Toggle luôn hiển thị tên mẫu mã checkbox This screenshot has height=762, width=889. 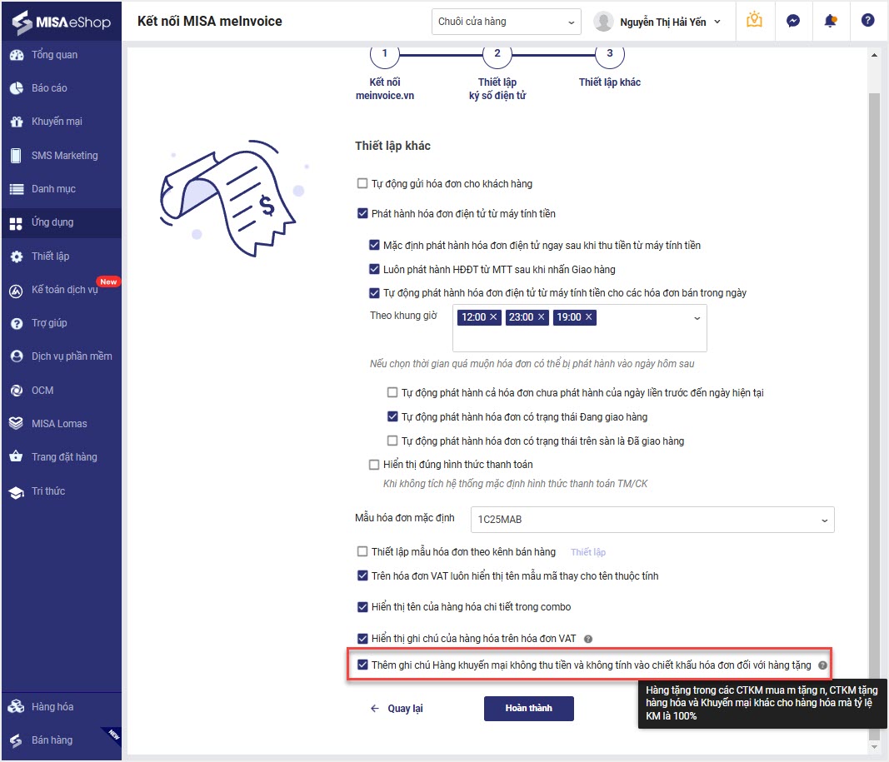(x=362, y=575)
